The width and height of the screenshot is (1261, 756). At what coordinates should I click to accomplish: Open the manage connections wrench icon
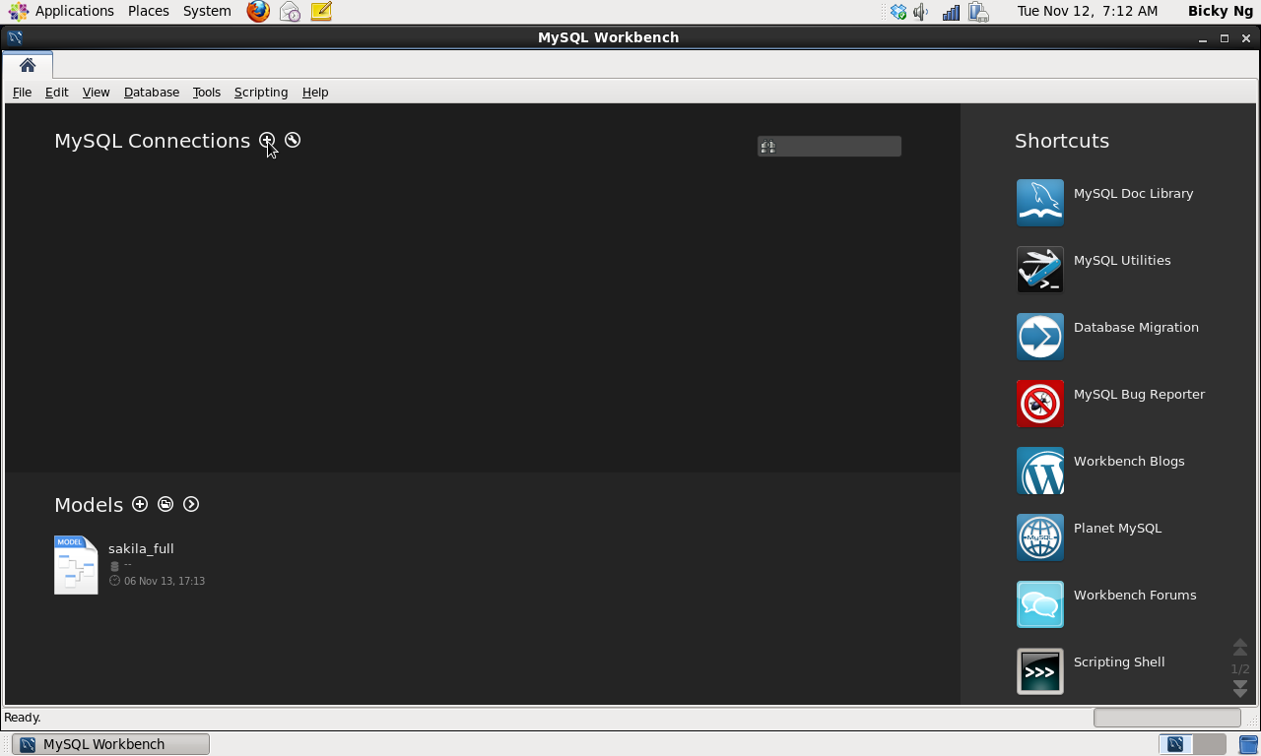pyautogui.click(x=293, y=141)
